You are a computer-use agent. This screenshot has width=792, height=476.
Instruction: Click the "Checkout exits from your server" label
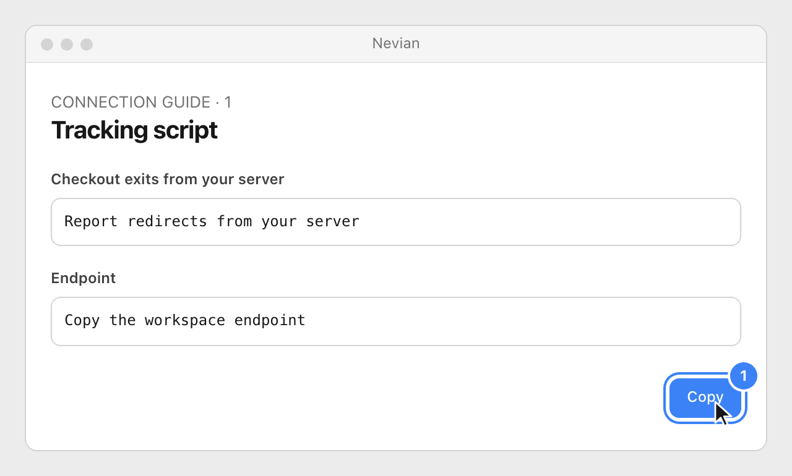tap(168, 179)
